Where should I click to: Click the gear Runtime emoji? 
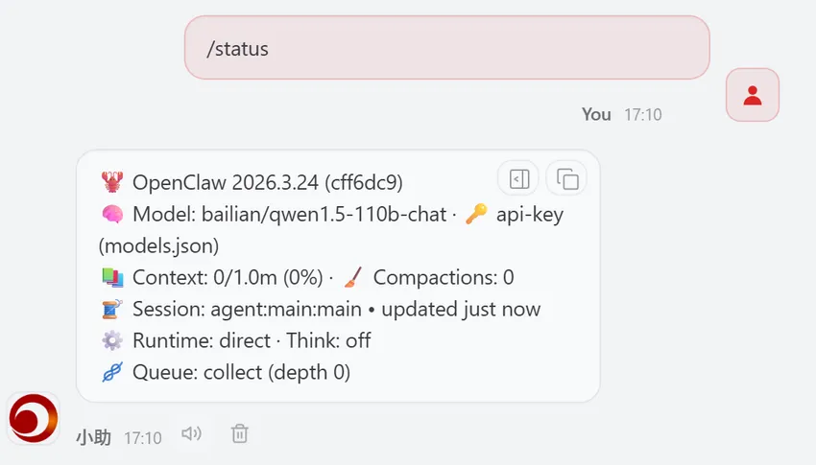[x=112, y=340]
